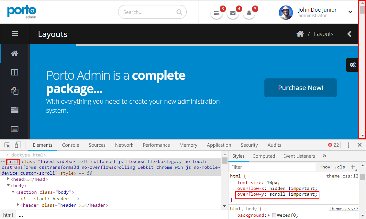
Task: Toggle the .cls class editor button
Action: 339,167
